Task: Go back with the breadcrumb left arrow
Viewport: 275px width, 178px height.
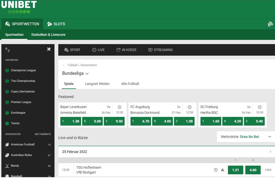Action: click(x=63, y=65)
